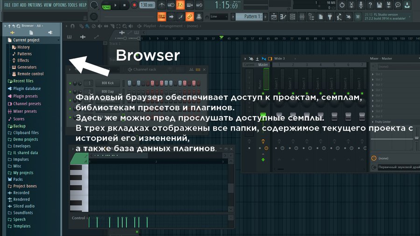420x236 pixels.
Task: Expand the Current project dropdown arrow
Action: (58, 40)
